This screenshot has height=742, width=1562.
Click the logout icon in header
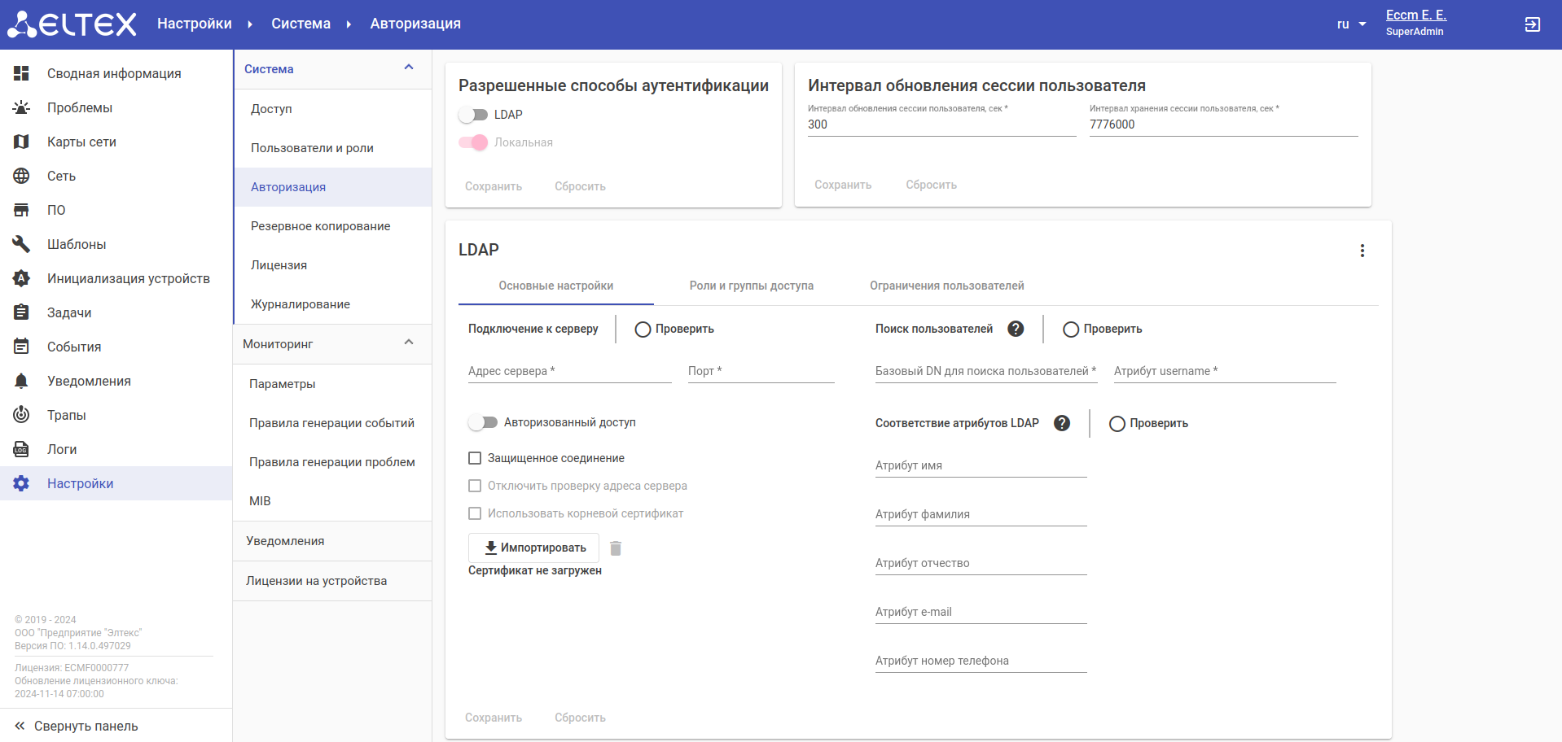click(1532, 24)
